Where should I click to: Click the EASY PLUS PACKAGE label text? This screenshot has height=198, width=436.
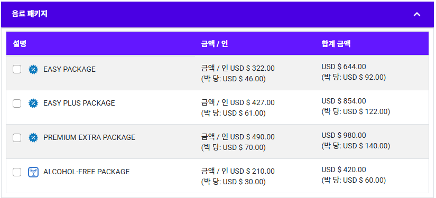click(79, 103)
